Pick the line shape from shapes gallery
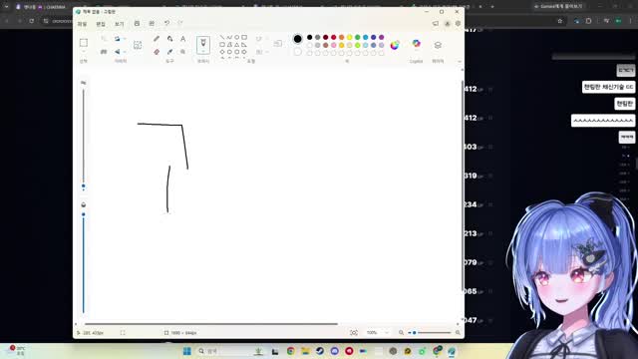 point(222,38)
